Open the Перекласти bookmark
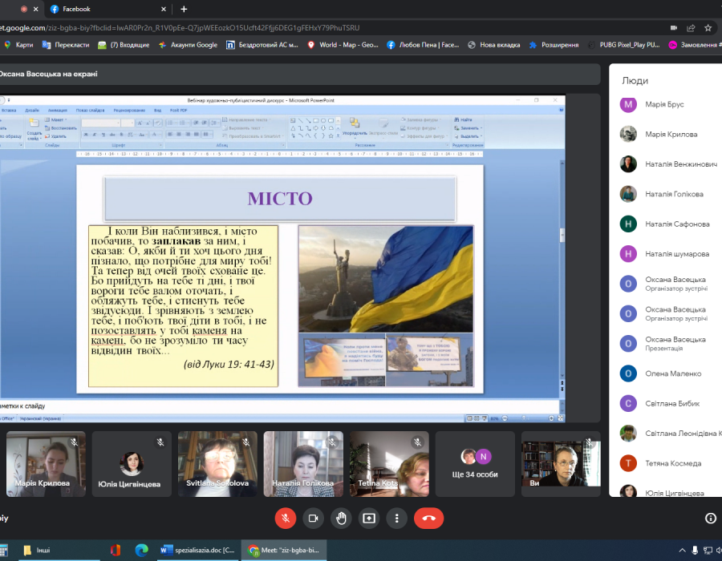 click(67, 45)
